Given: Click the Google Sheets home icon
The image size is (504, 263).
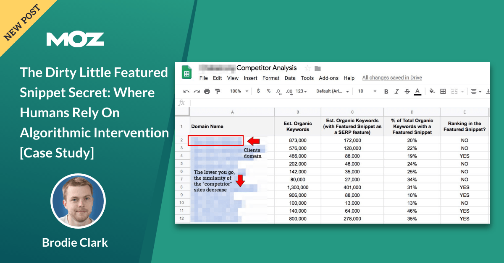Looking at the screenshot, I should click(x=186, y=73).
